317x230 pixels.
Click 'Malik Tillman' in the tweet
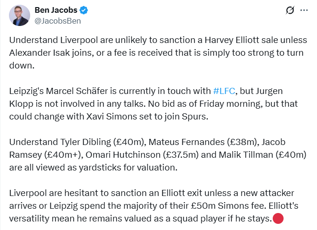tap(246, 155)
